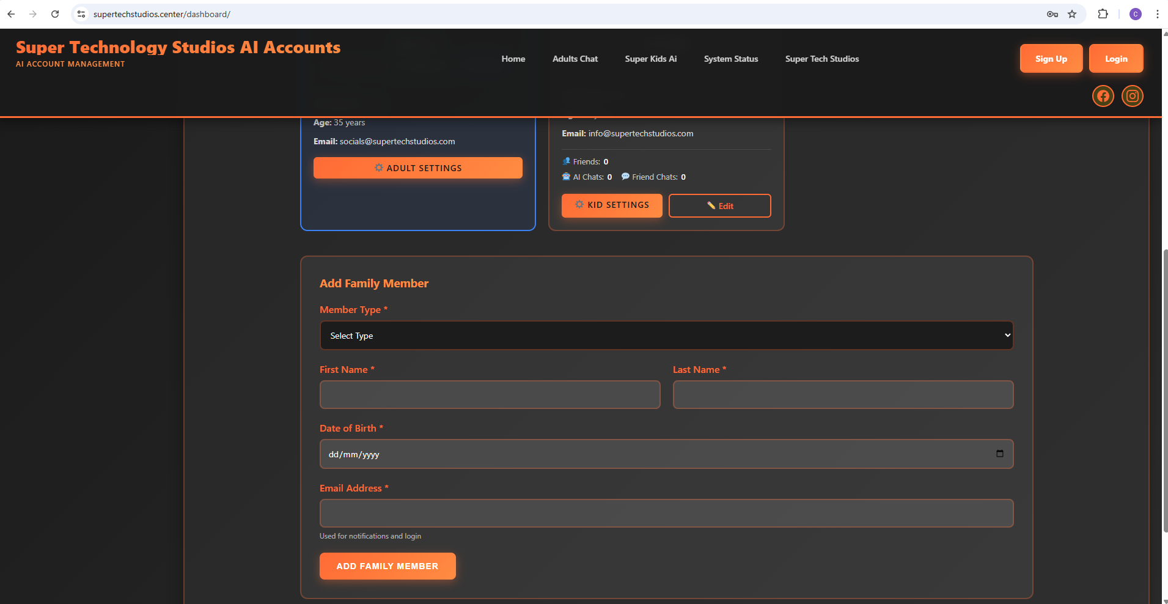Click the Friends: 0 counter

[585, 161]
